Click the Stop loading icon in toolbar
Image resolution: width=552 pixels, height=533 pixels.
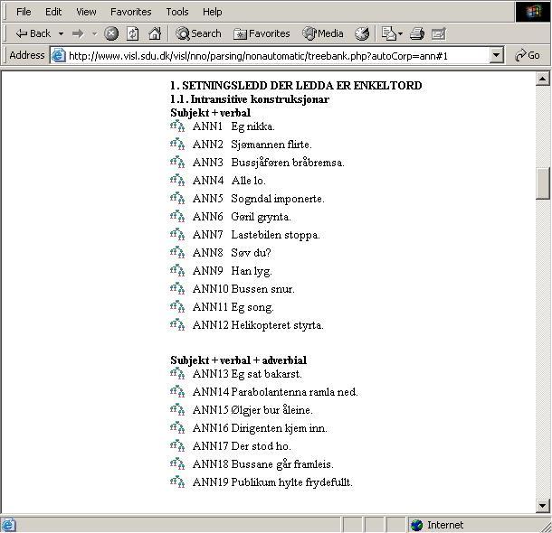(111, 33)
